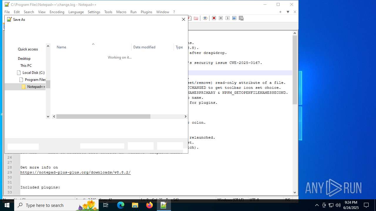Image resolution: width=376 pixels, height=211 pixels.
Task: Open the Search menu
Action: click(x=29, y=12)
